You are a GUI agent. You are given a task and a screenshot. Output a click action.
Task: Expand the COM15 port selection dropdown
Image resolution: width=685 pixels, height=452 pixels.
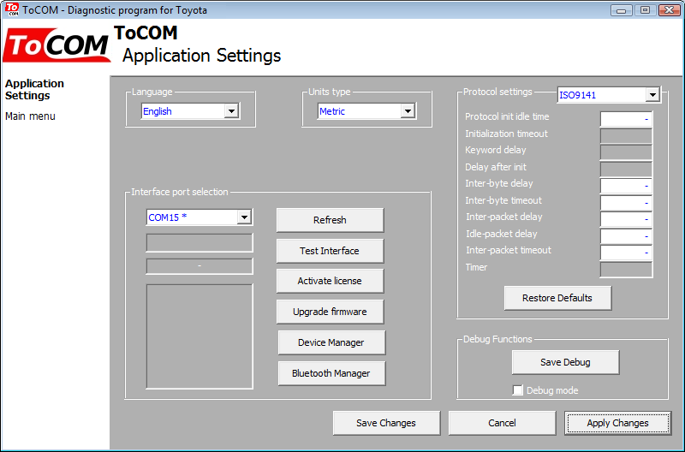click(x=200, y=217)
